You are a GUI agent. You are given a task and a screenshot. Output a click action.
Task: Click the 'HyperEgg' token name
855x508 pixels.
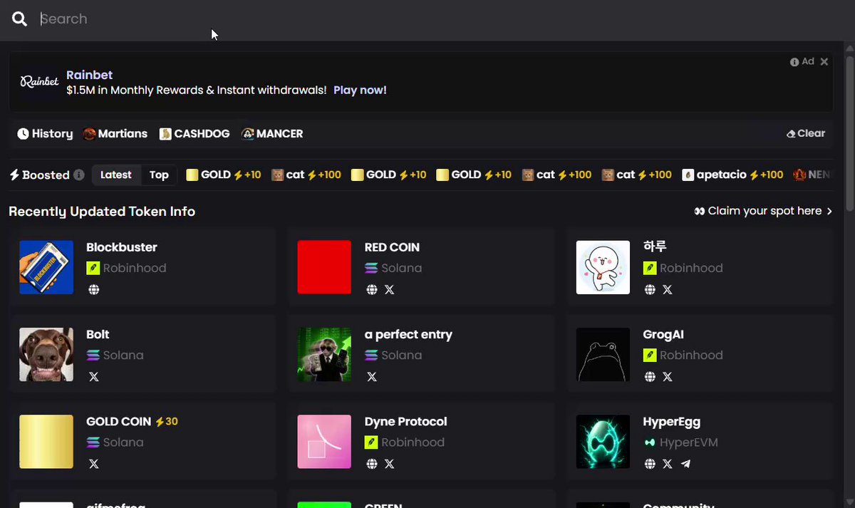pyautogui.click(x=672, y=422)
